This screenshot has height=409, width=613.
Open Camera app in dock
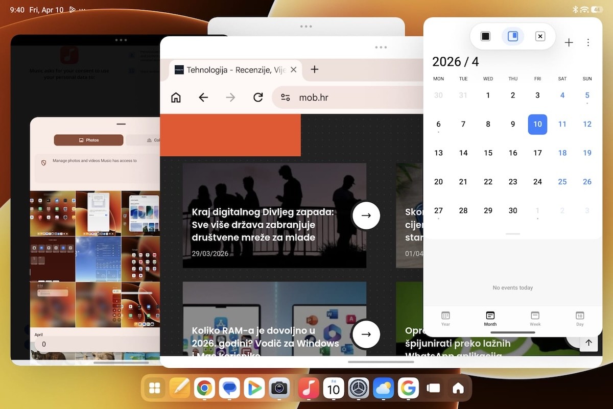click(x=279, y=389)
